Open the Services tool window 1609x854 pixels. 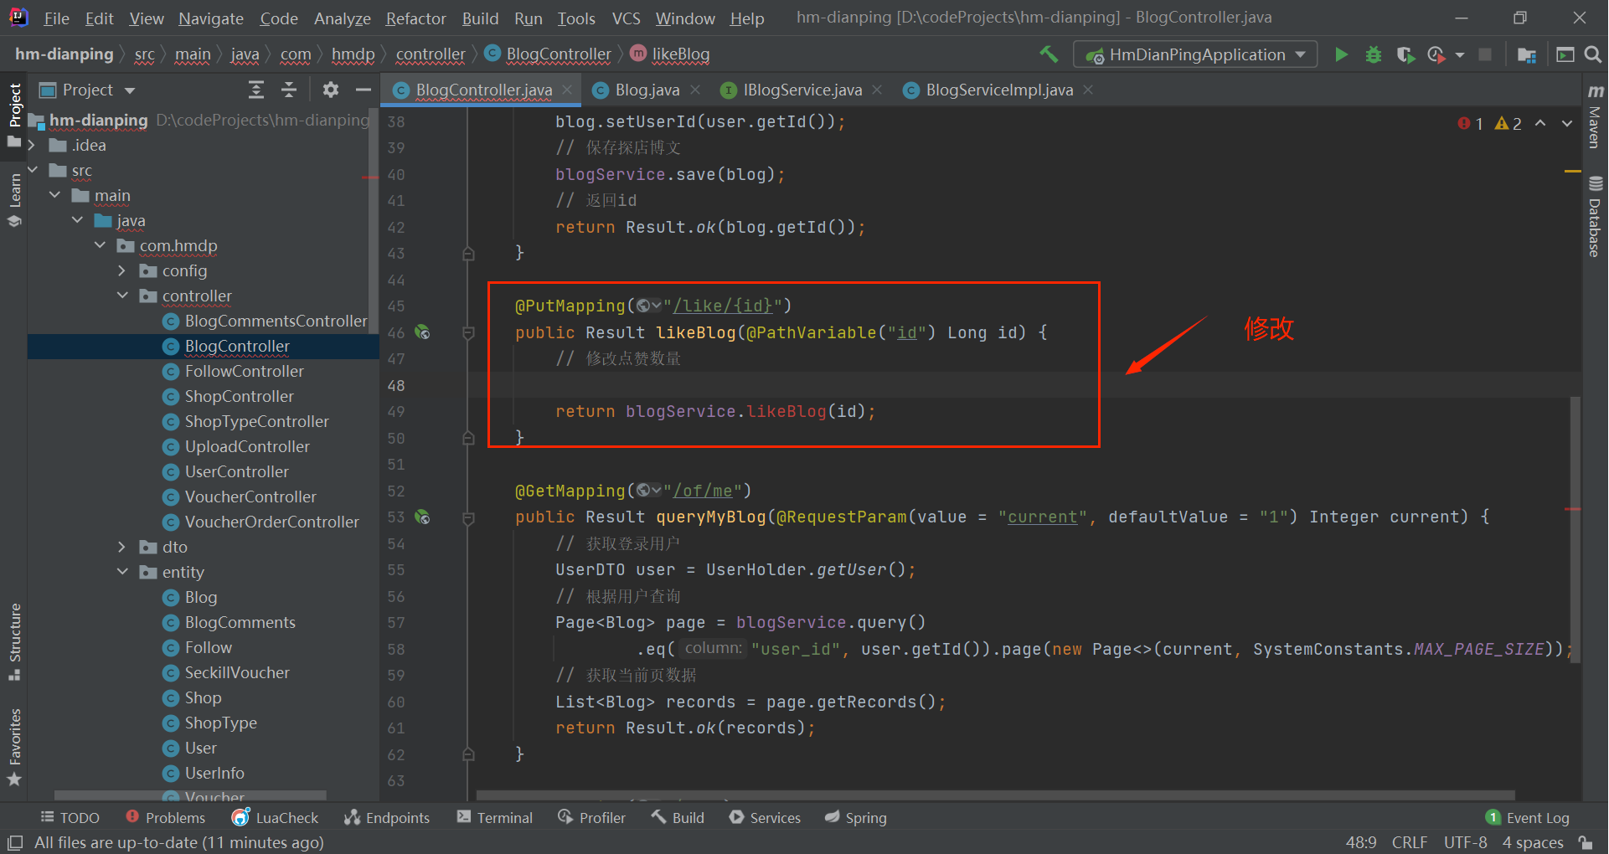pos(765,818)
